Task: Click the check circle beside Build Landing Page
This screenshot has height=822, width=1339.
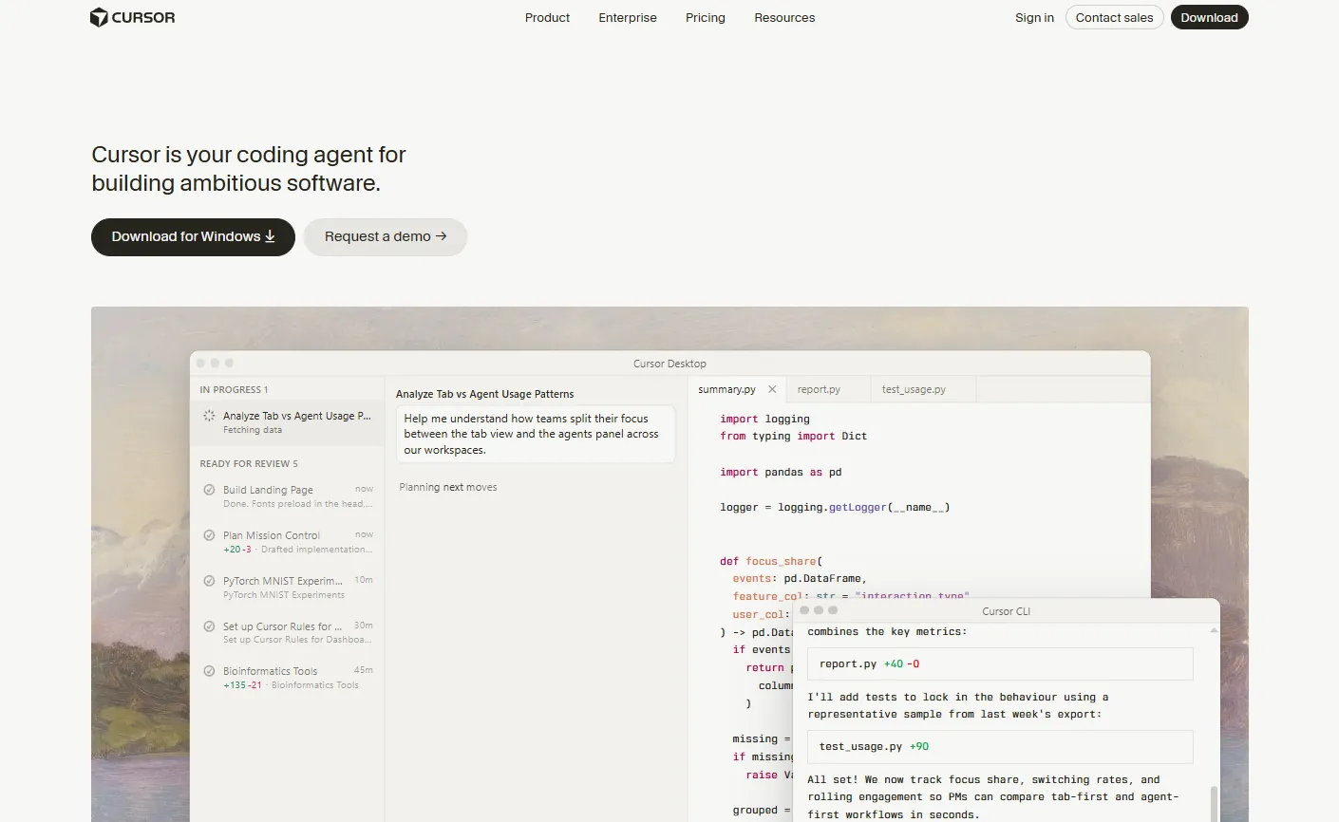Action: (209, 490)
